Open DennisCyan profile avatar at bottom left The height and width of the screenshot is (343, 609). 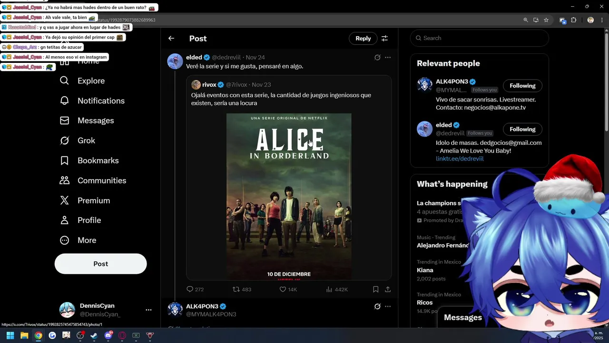click(67, 310)
